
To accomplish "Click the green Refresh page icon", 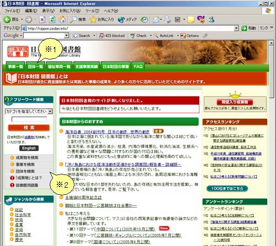I will point(52,19).
